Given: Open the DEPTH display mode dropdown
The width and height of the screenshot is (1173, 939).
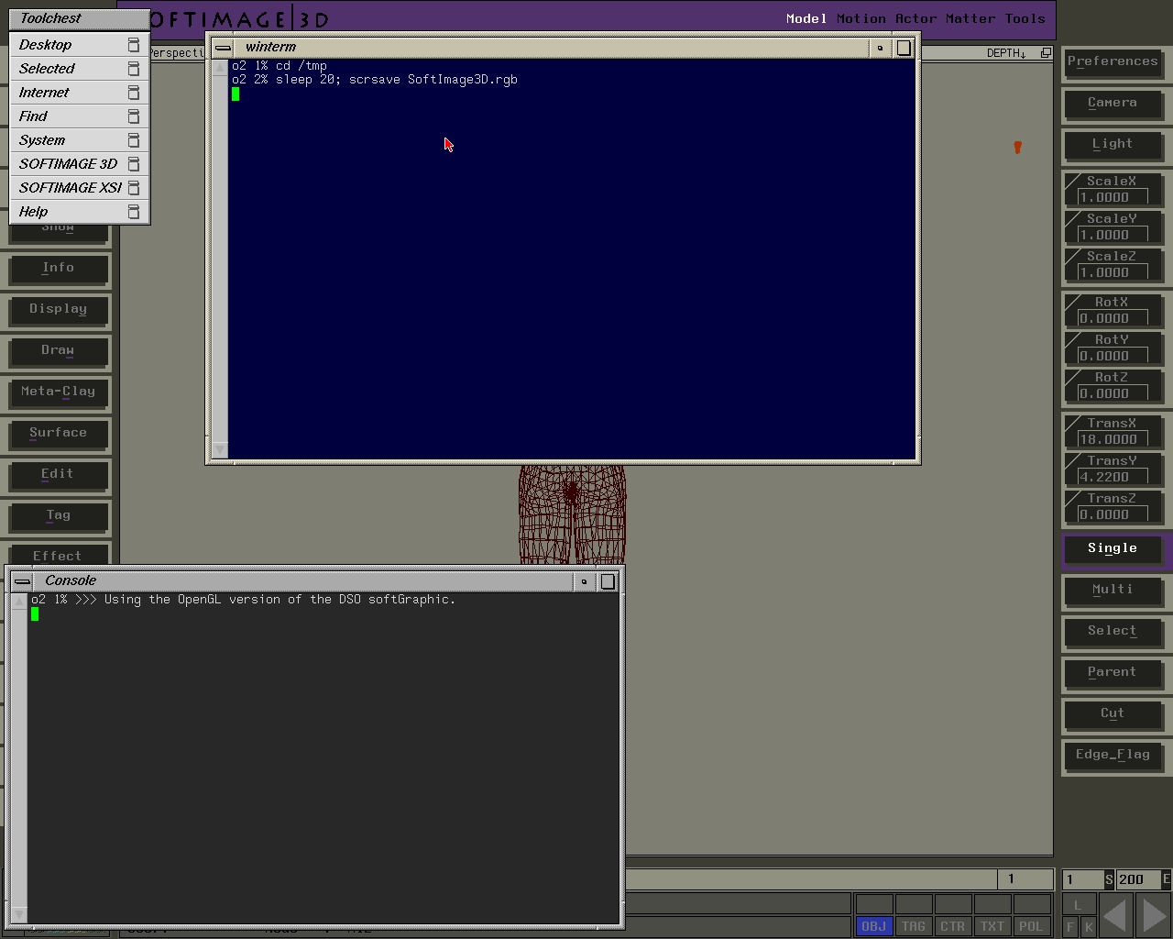Looking at the screenshot, I should 1006,53.
